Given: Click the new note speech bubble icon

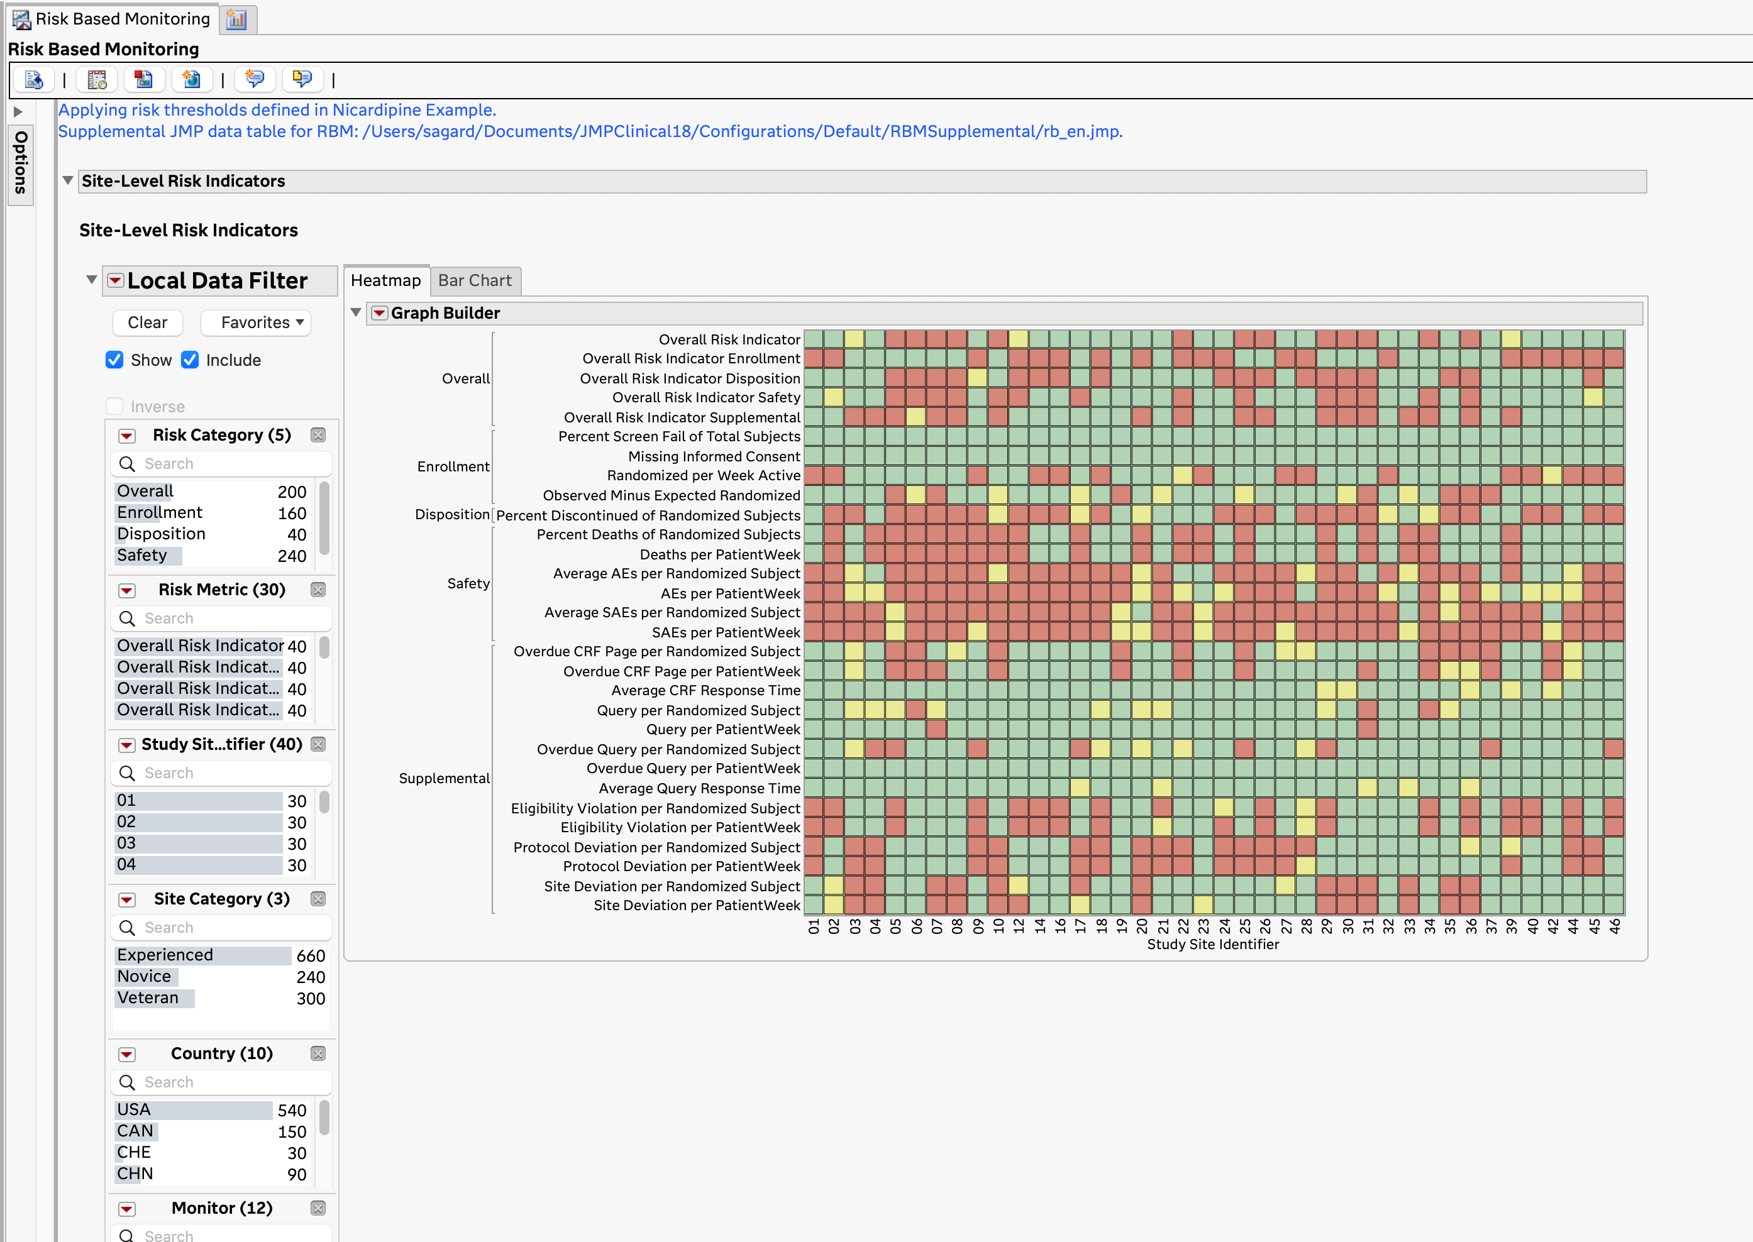Looking at the screenshot, I should click(x=254, y=80).
